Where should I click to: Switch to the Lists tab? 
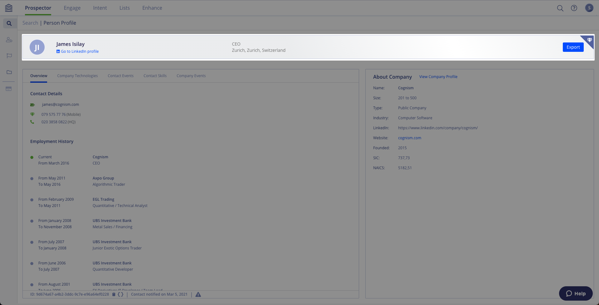124,8
